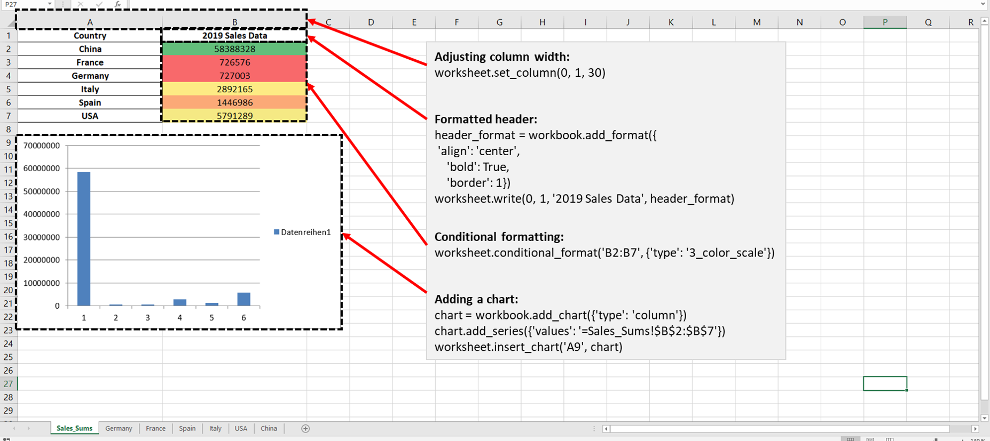Click the 'Spain' country cell in column A
Image resolution: width=990 pixels, height=441 pixels.
(x=90, y=102)
